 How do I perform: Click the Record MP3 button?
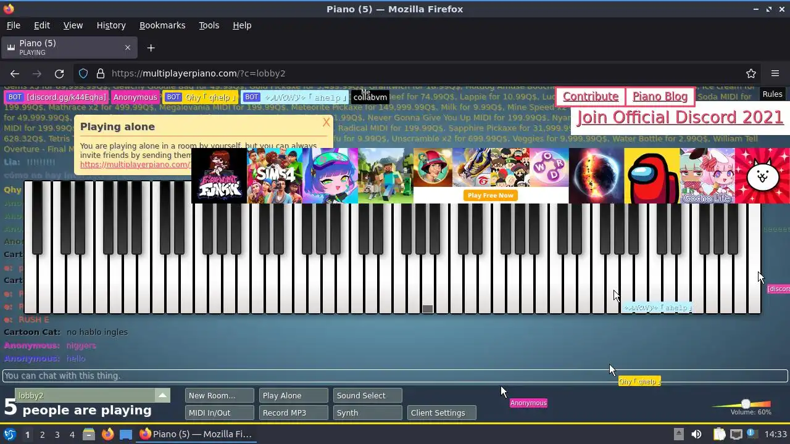(293, 413)
